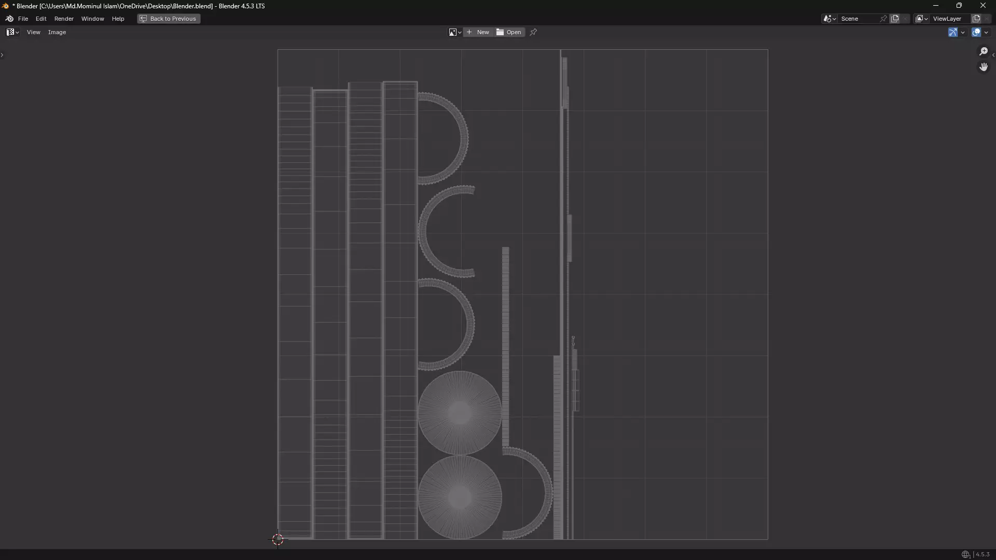The width and height of the screenshot is (996, 560).
Task: Expand the overlays options dropdown
Action: pyautogui.click(x=986, y=32)
